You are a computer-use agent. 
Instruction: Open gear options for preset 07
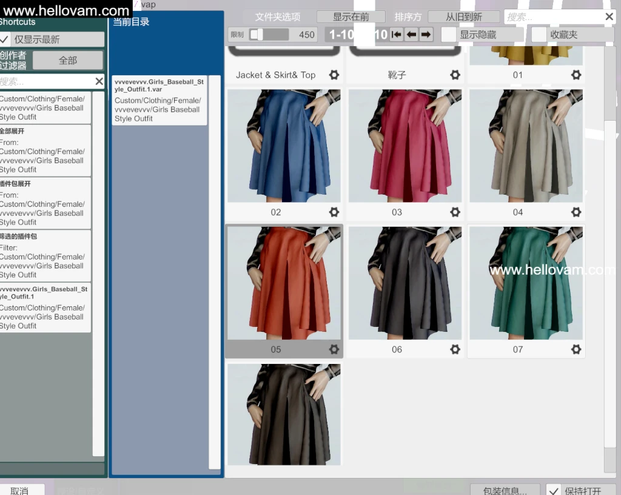click(x=576, y=349)
